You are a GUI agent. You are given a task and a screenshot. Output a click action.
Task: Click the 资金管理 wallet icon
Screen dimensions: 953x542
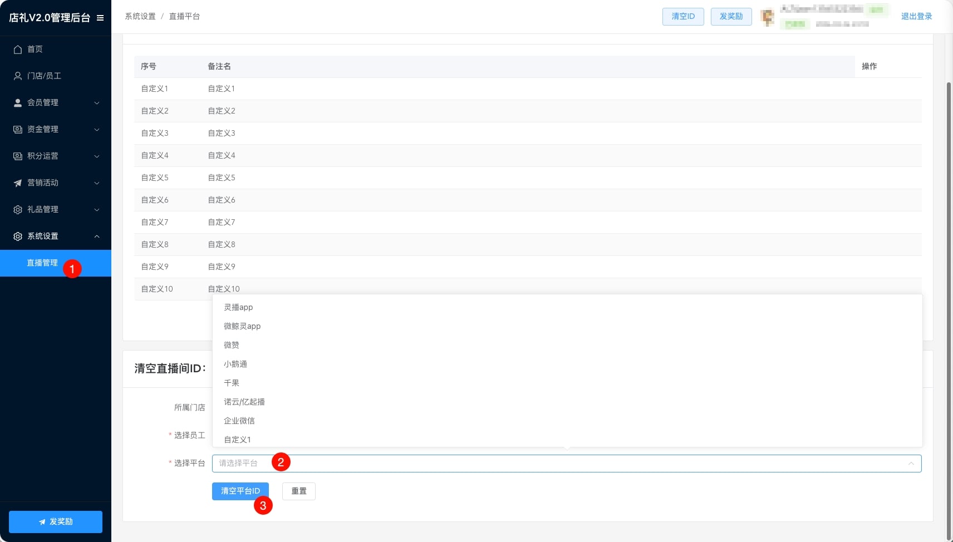coord(18,130)
